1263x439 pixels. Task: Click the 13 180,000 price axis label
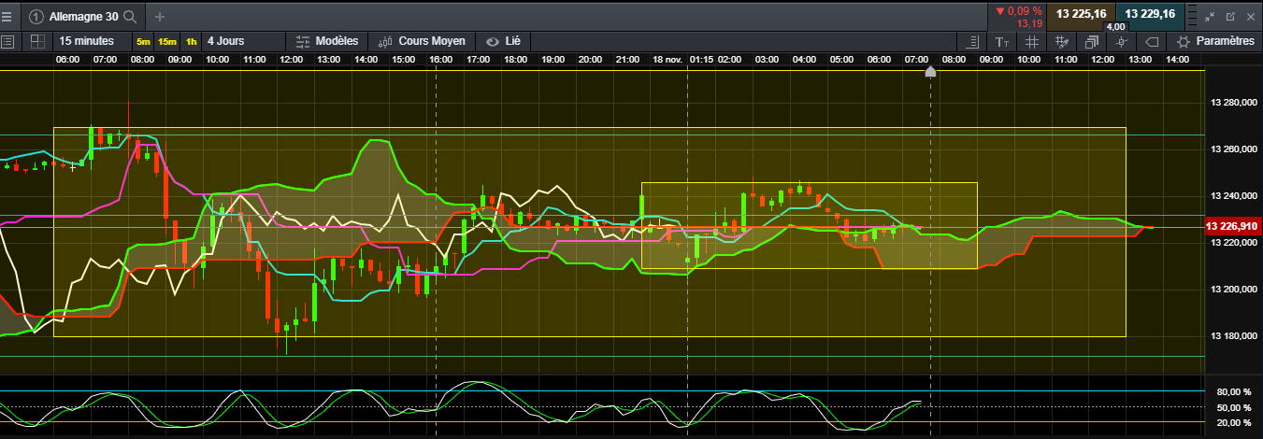click(1233, 335)
